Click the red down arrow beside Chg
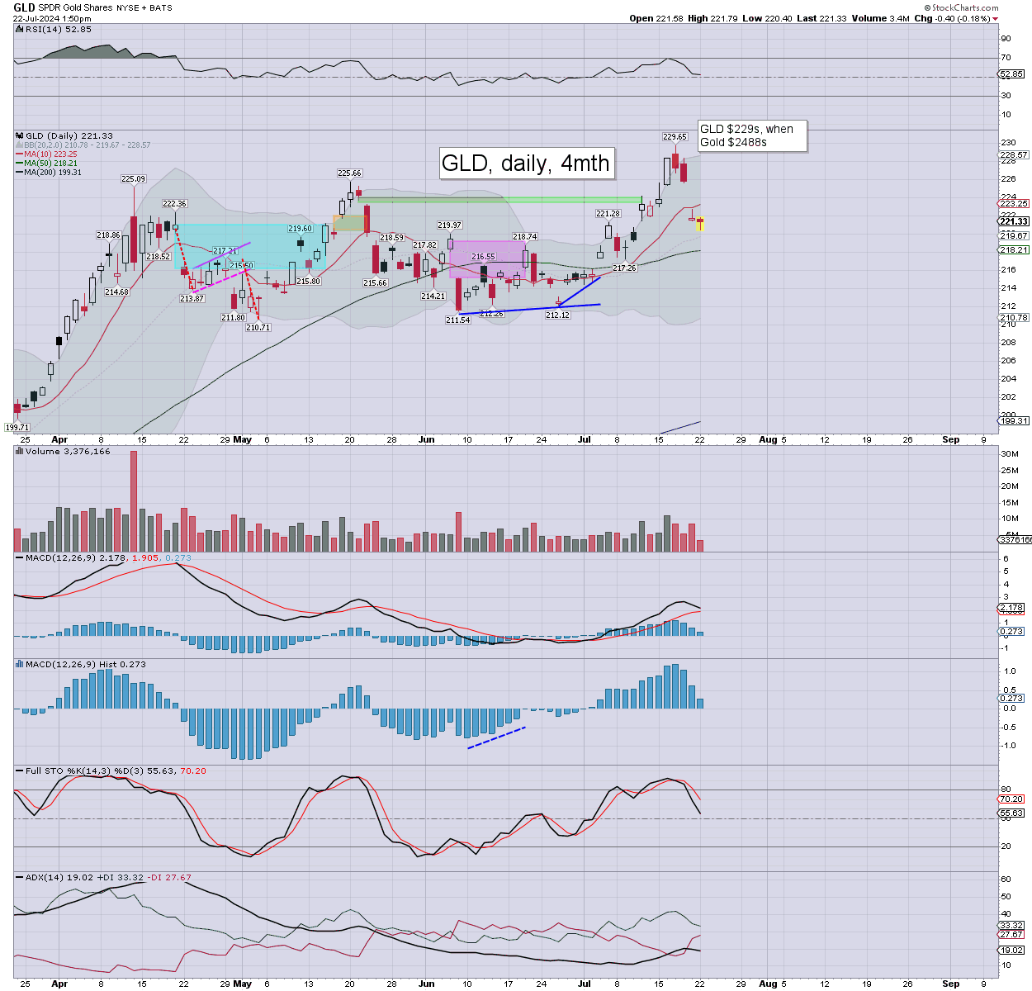The height and width of the screenshot is (991, 1032). [995, 19]
